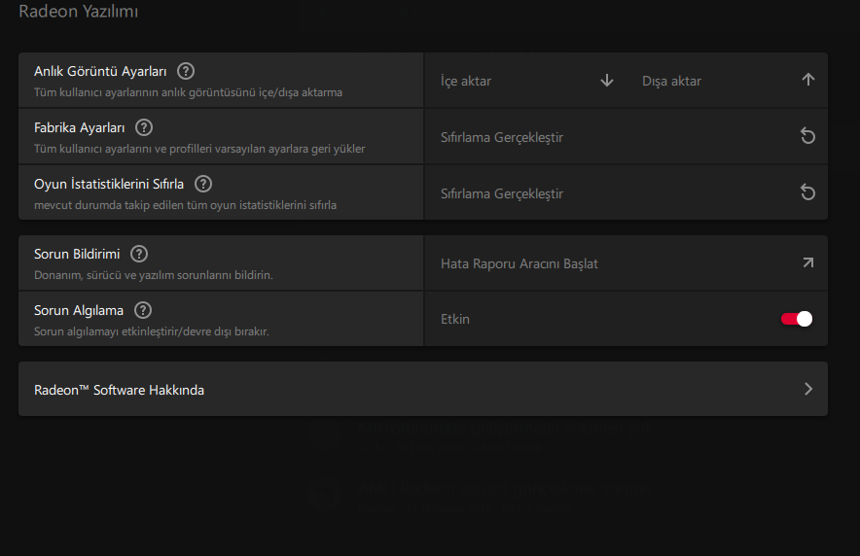Viewport: 860px width, 556px height.
Task: Click the Sorun Bildirimi row title
Action: (77, 254)
